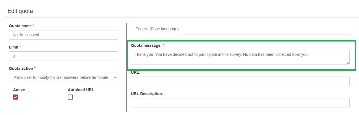The image size is (359, 115).
Task: Click the "URL:" label
Action: click(136, 72)
